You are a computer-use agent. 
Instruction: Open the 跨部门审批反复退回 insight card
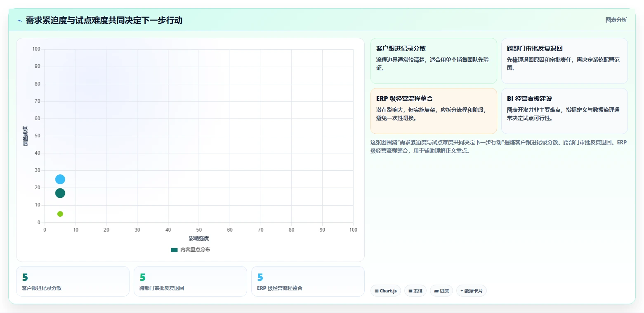coord(564,61)
